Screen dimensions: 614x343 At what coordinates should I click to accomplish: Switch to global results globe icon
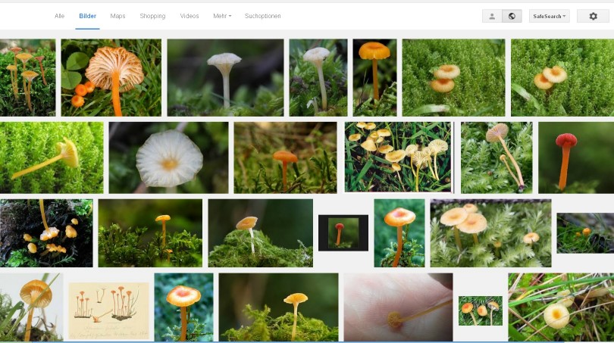(512, 16)
